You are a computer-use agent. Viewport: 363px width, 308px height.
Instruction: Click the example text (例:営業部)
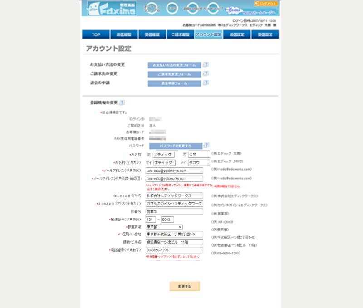tap(220, 214)
